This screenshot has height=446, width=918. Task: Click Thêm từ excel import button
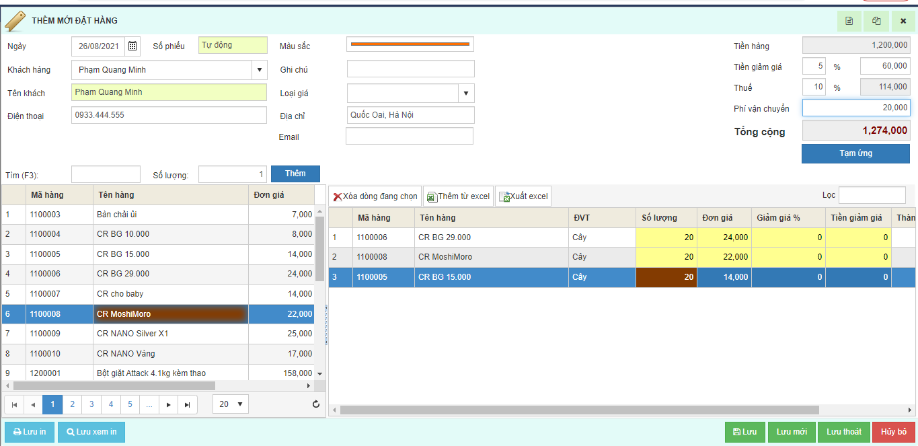[x=458, y=196]
